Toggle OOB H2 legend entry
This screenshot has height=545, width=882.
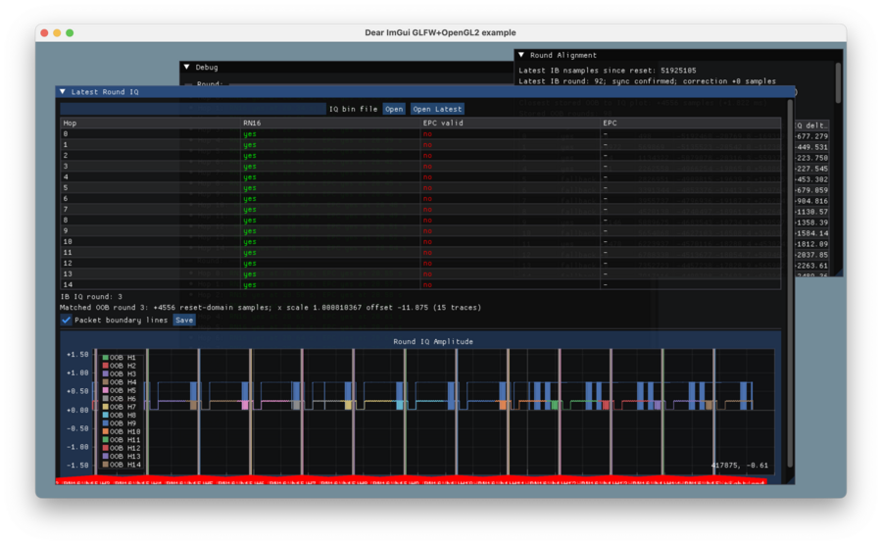click(119, 366)
